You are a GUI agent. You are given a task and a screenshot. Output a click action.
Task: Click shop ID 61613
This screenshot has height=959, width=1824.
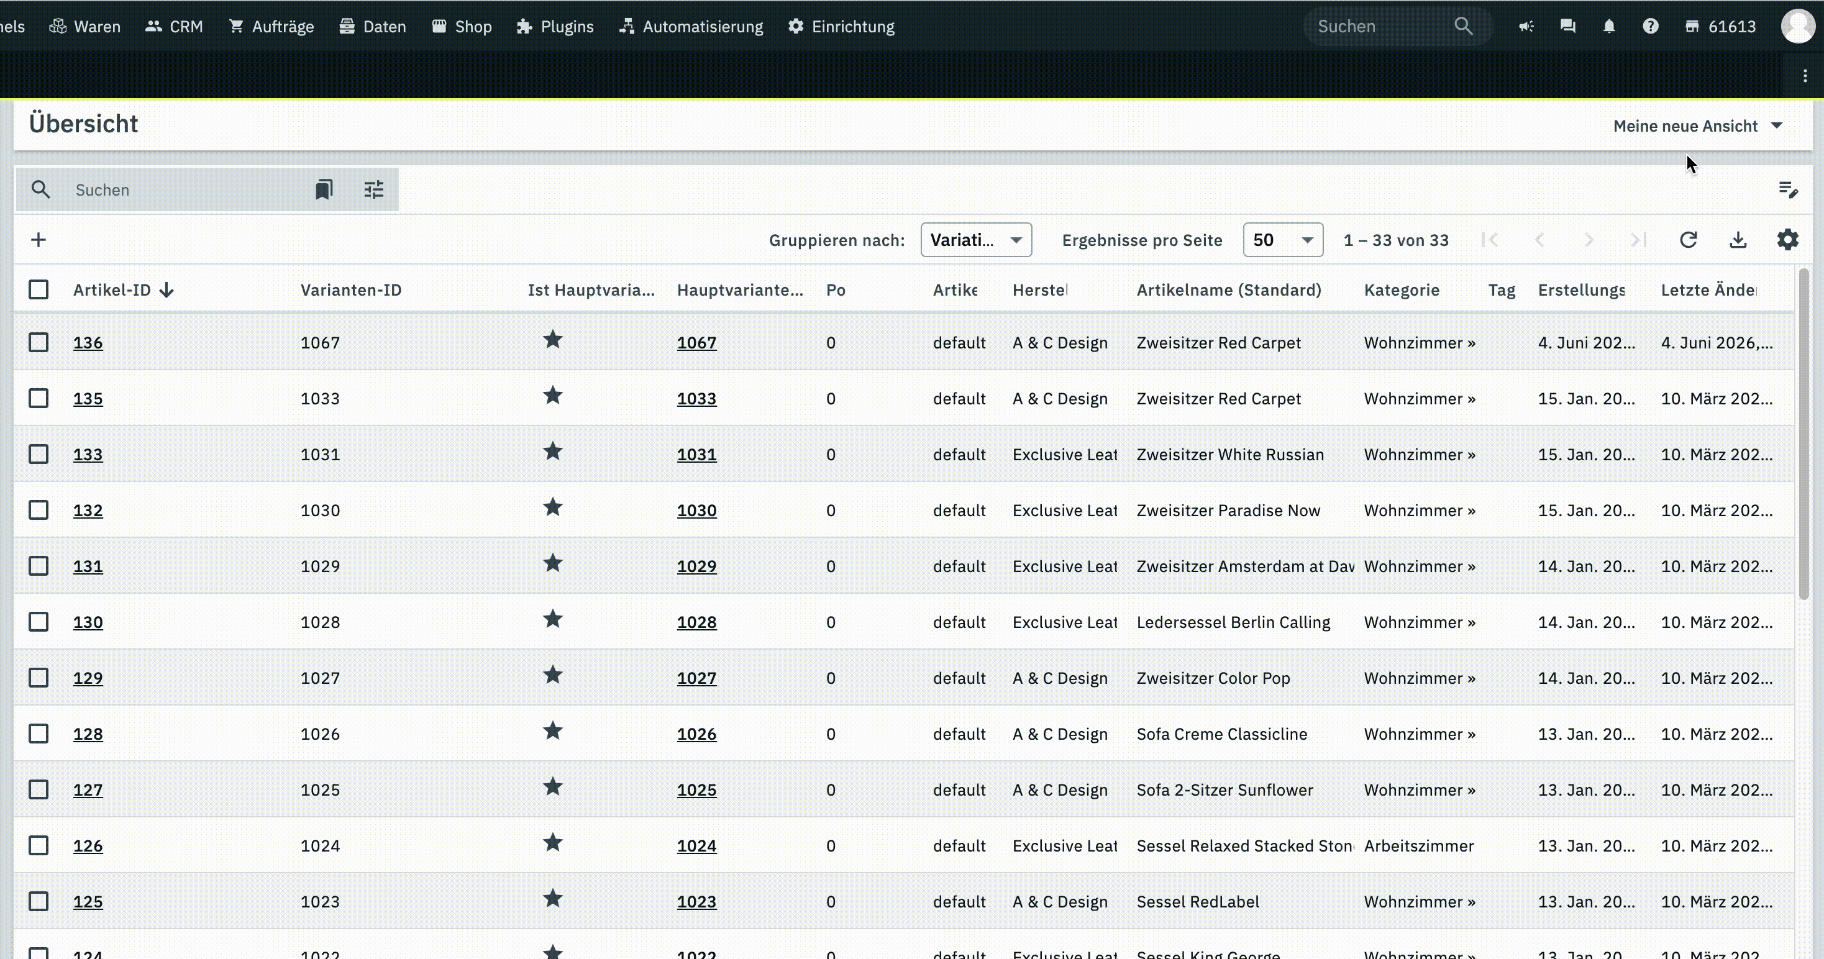tap(1720, 26)
